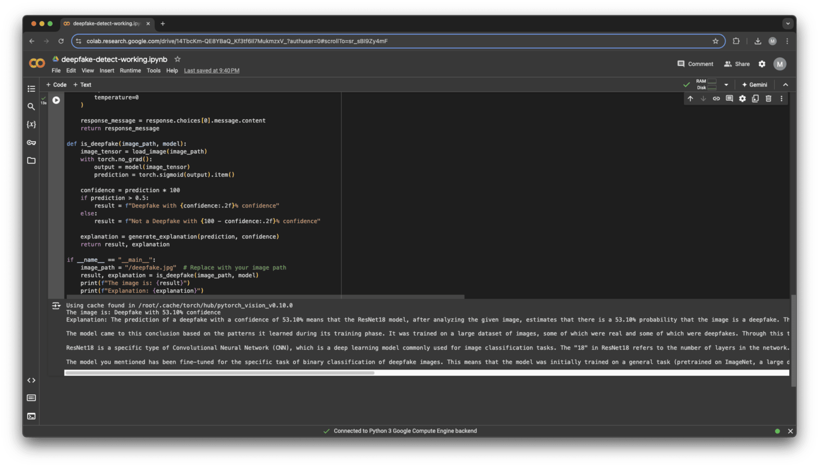The height and width of the screenshot is (467, 819).
Task: Toggle the cell output view icon
Action: point(56,306)
